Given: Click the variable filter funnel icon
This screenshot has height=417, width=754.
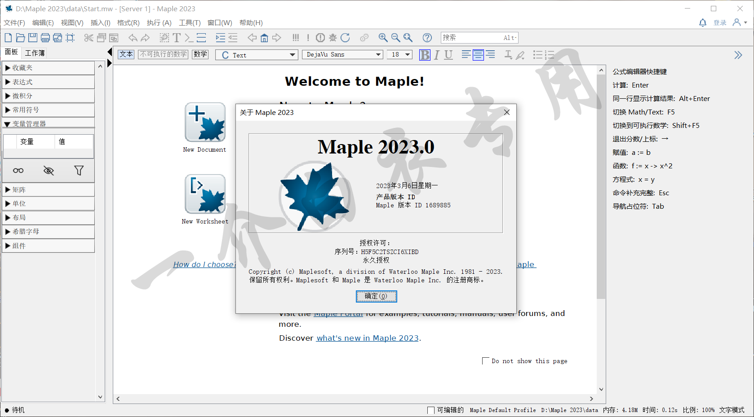Looking at the screenshot, I should click(79, 171).
